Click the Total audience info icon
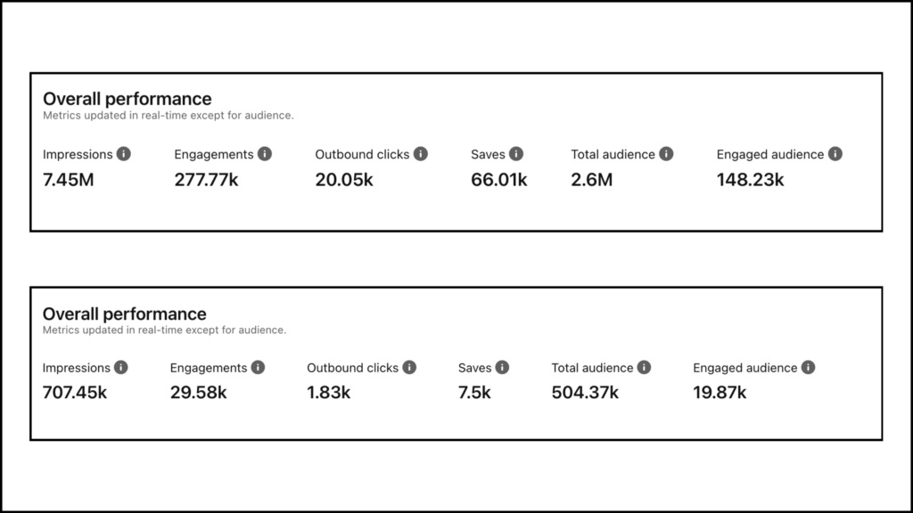This screenshot has width=913, height=513. [664, 153]
